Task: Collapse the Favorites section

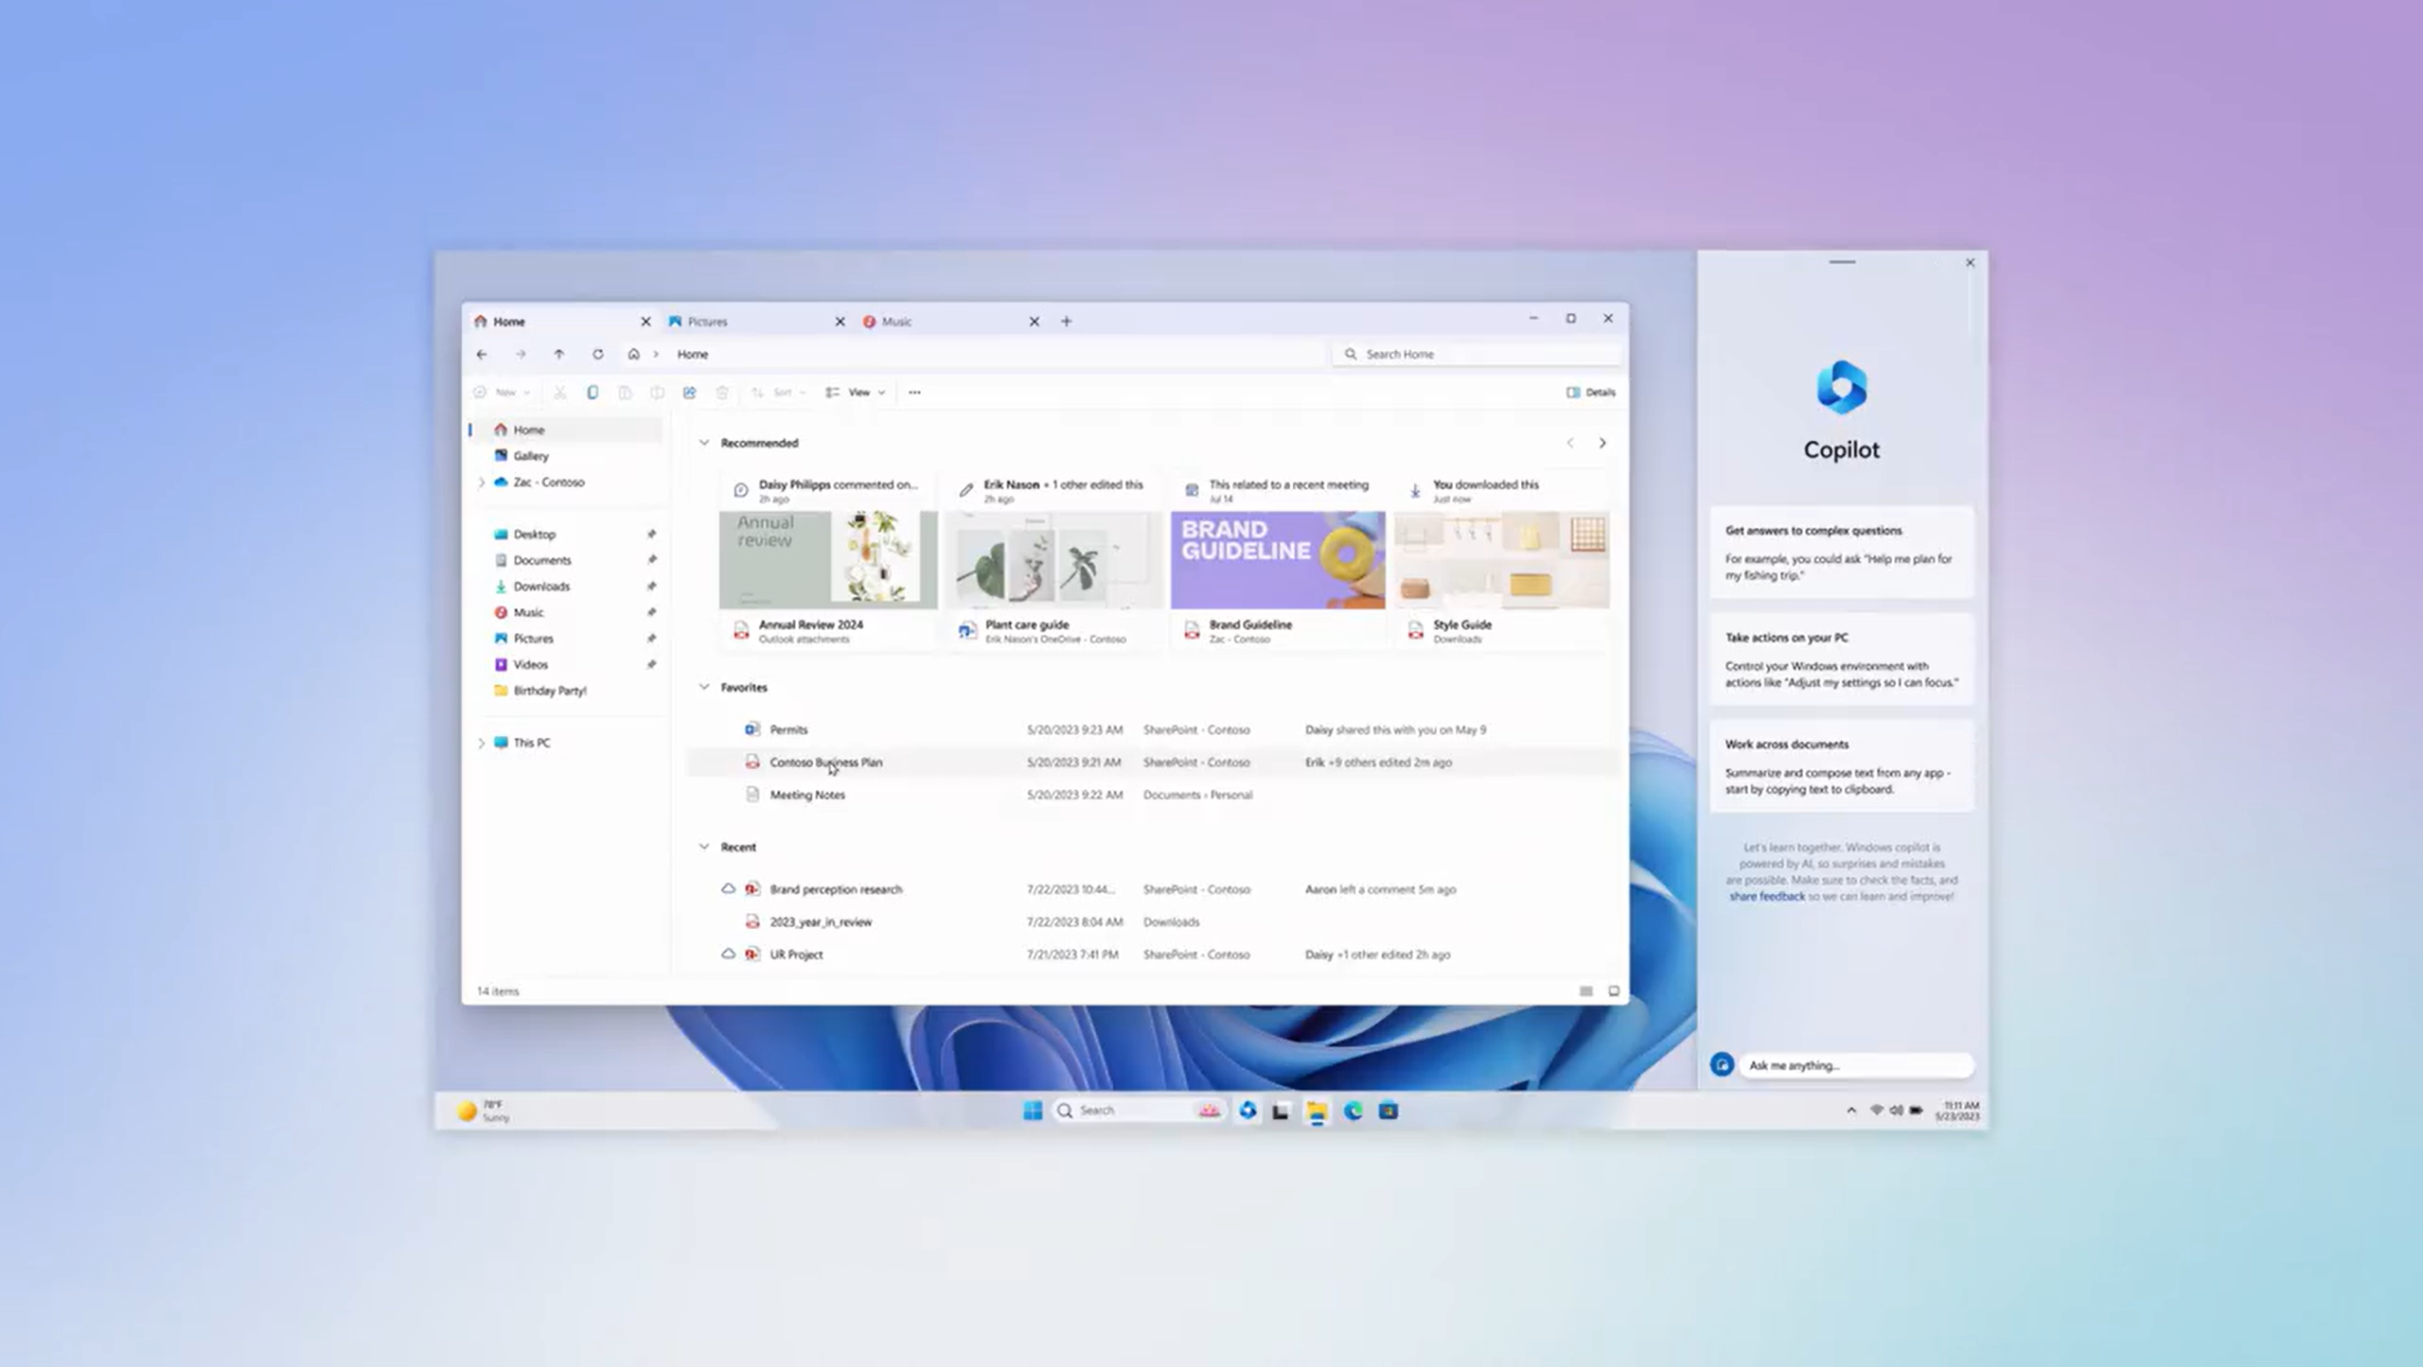Action: tap(703, 688)
